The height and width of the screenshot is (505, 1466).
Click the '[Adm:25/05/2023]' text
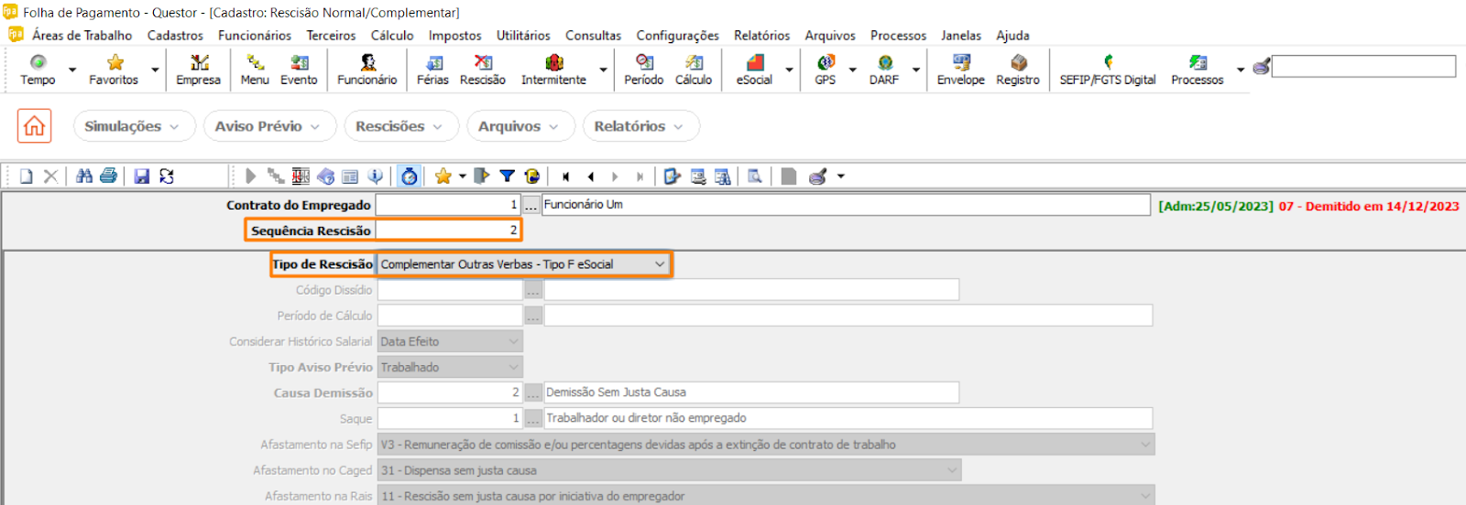pyautogui.click(x=1216, y=206)
